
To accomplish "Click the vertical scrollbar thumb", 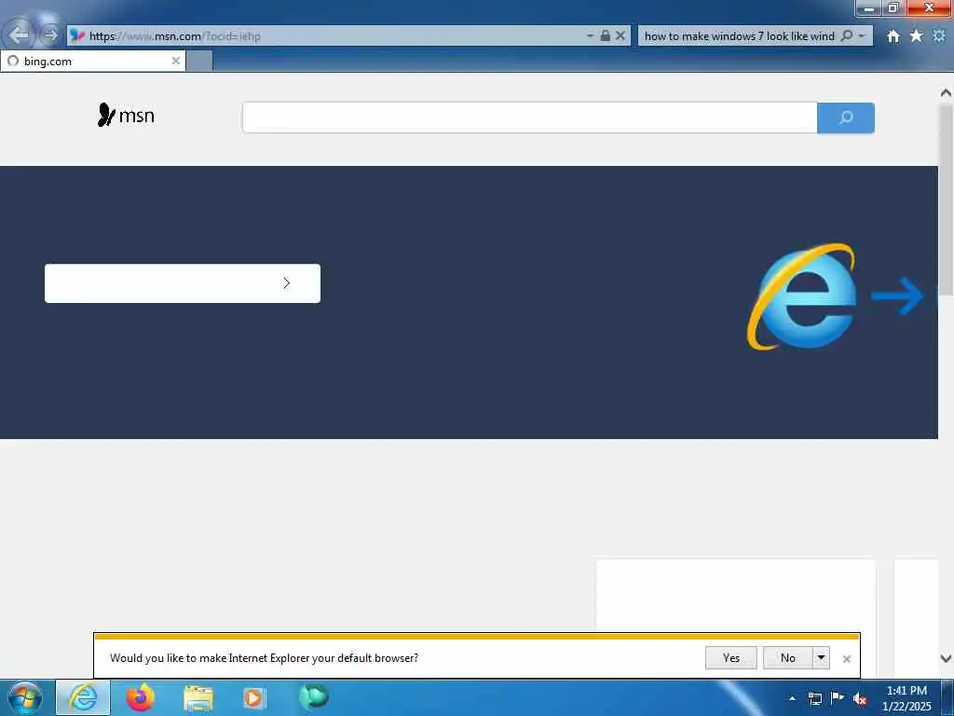I will pos(946,200).
